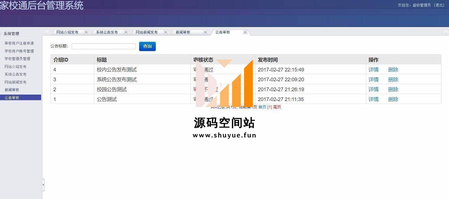Open 审核用户注册申请 in sidebar

point(19,43)
